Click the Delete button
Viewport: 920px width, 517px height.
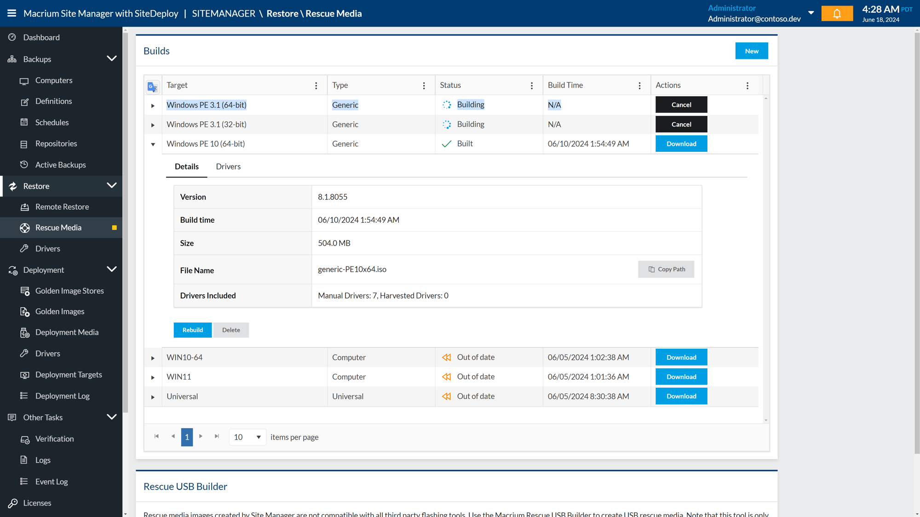(x=231, y=330)
